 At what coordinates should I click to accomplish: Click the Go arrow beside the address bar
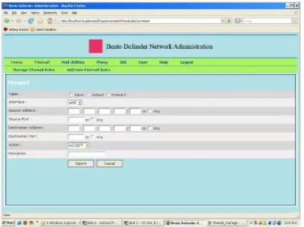[229, 21]
